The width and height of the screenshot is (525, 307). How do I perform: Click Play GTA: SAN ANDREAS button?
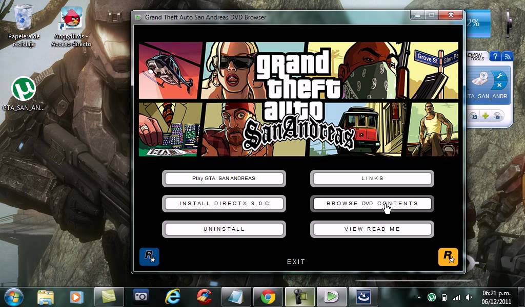click(224, 179)
